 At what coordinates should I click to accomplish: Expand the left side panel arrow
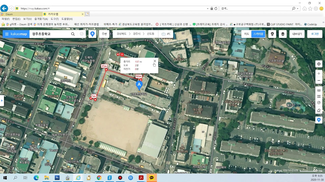click(x=2, y=100)
